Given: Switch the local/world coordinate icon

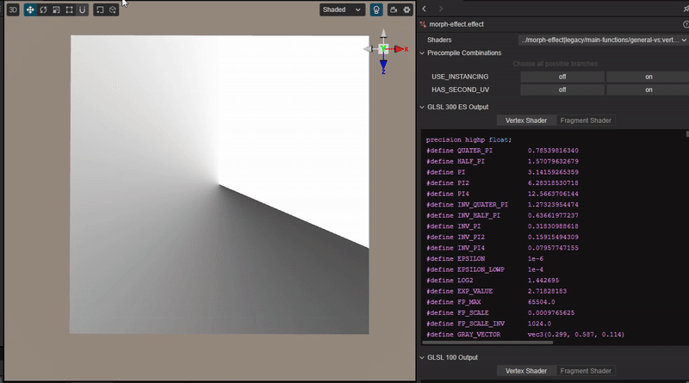Looking at the screenshot, I should 113,9.
